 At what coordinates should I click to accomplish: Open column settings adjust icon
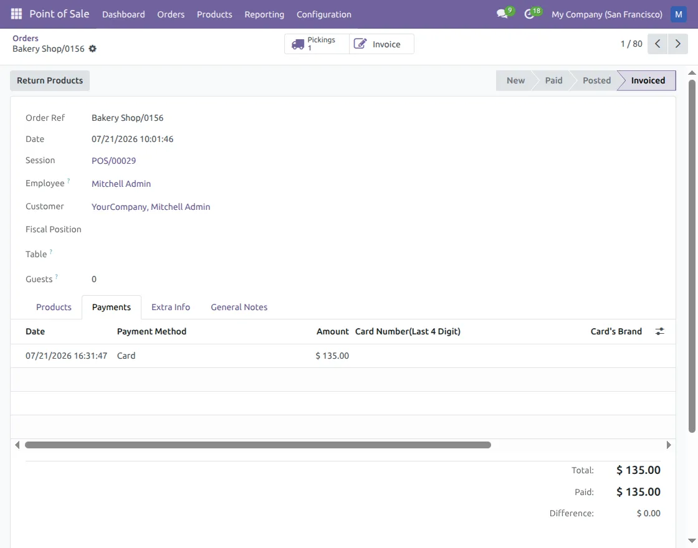(660, 331)
